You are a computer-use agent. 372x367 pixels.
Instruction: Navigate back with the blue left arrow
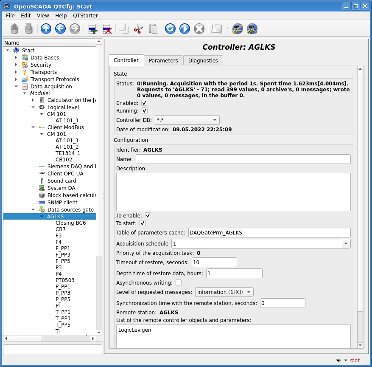tap(60, 29)
